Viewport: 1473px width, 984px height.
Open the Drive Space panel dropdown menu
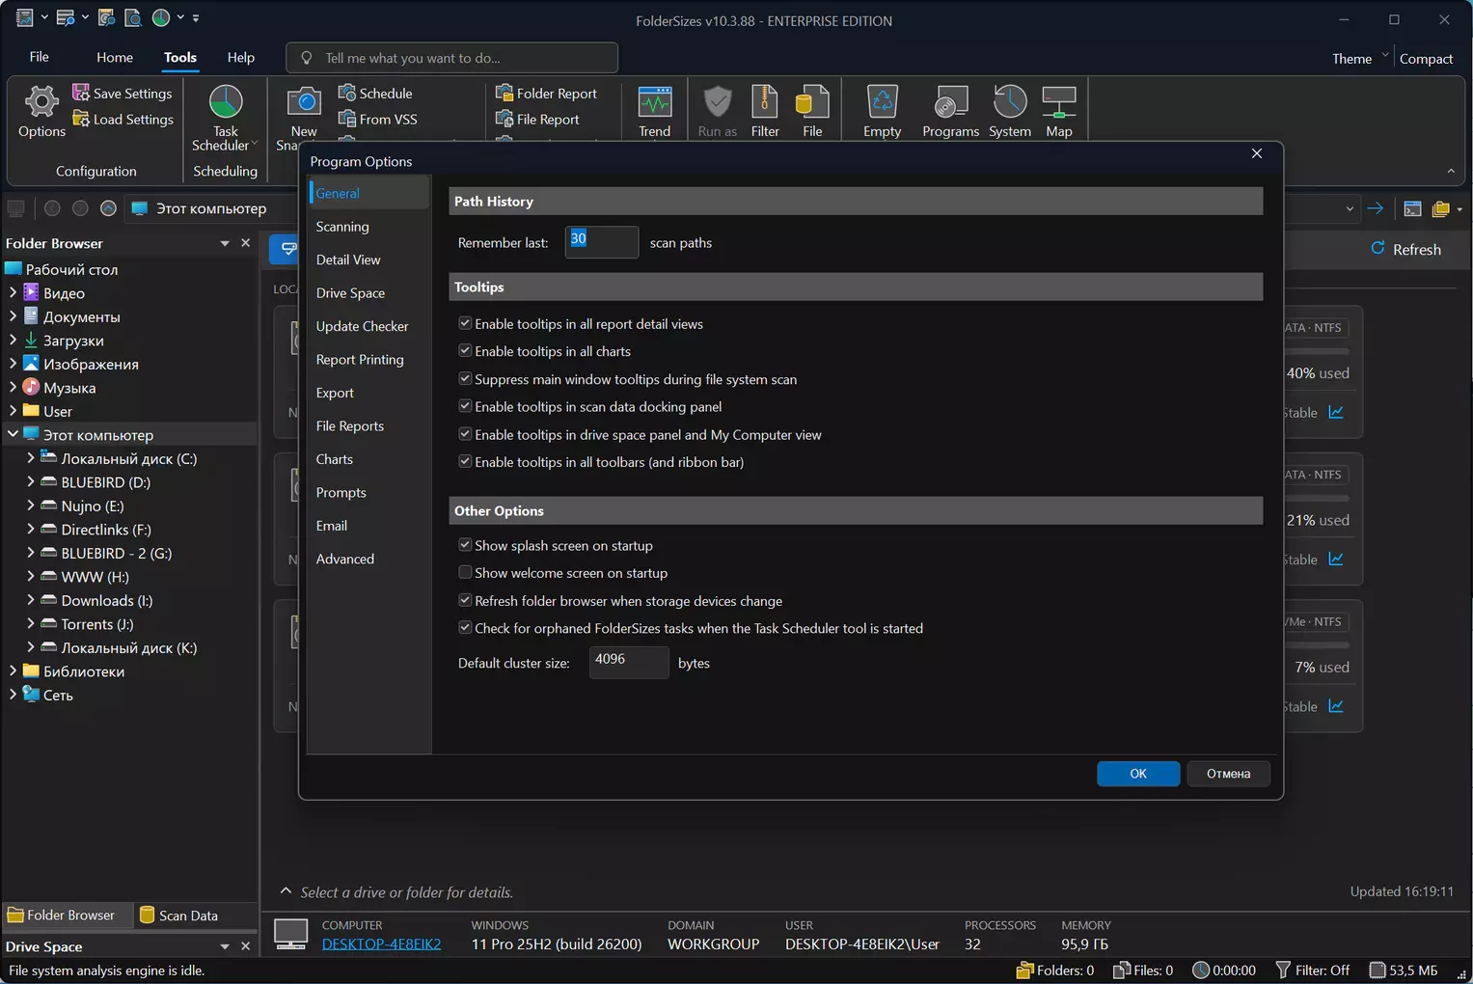tap(225, 946)
